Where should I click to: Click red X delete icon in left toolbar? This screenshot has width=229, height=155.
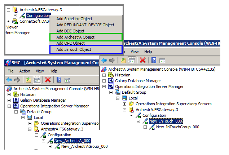point(48,80)
